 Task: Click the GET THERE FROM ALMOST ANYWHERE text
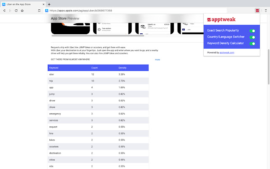click(70, 59)
